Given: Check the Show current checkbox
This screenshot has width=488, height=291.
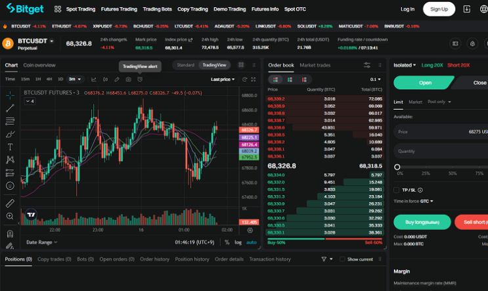Looking at the screenshot, I should click(342, 259).
